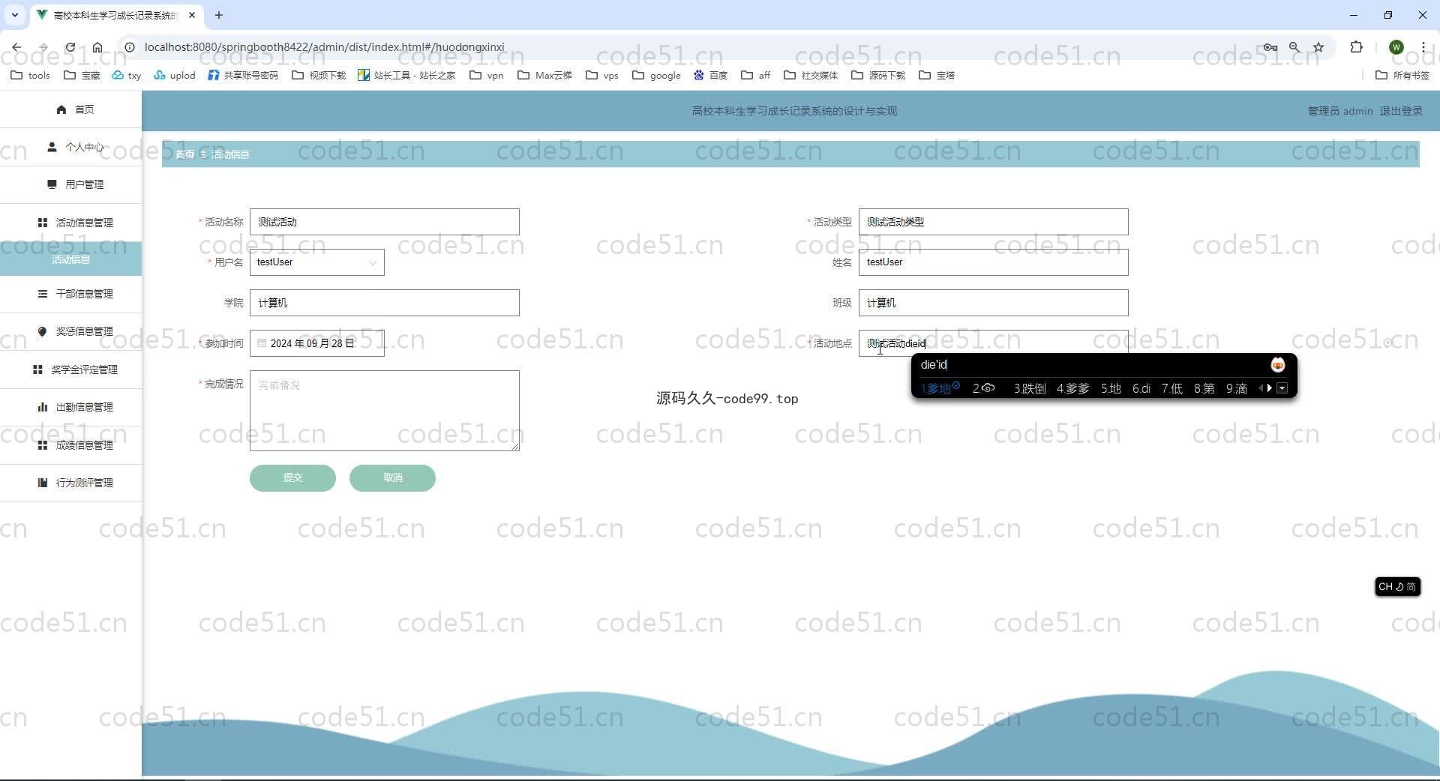This screenshot has width=1440, height=781.
Task: Open the tab search dropdown arrow
Action: 14,15
